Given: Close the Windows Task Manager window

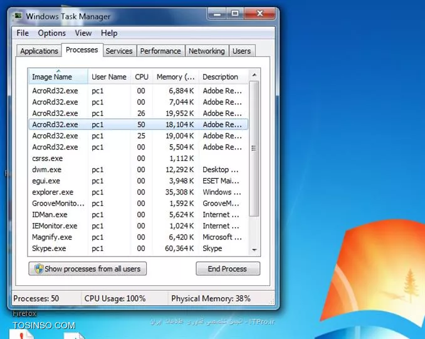Looking at the screenshot, I should click(x=260, y=14).
